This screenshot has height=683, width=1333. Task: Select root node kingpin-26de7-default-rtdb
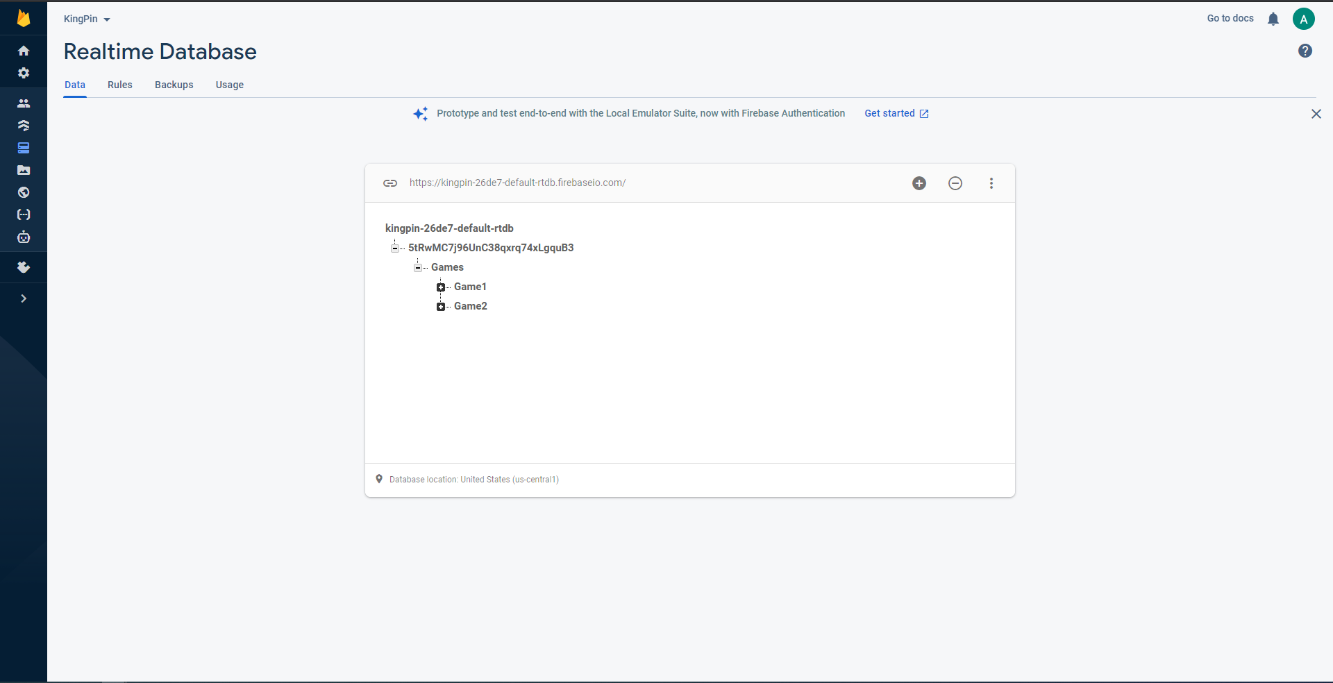(449, 228)
